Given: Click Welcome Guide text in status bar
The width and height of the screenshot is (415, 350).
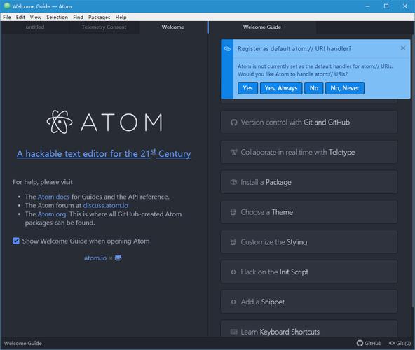Looking at the screenshot, I should pyautogui.click(x=22, y=343).
